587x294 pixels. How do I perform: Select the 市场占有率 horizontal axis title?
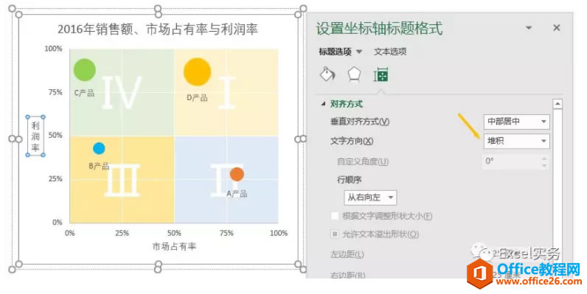(174, 246)
